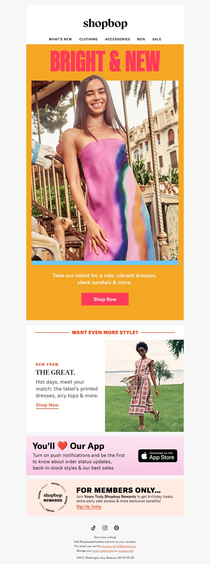This screenshot has height=564, width=210.
Task: Click the shopbop logo at the top
Action: click(x=105, y=24)
